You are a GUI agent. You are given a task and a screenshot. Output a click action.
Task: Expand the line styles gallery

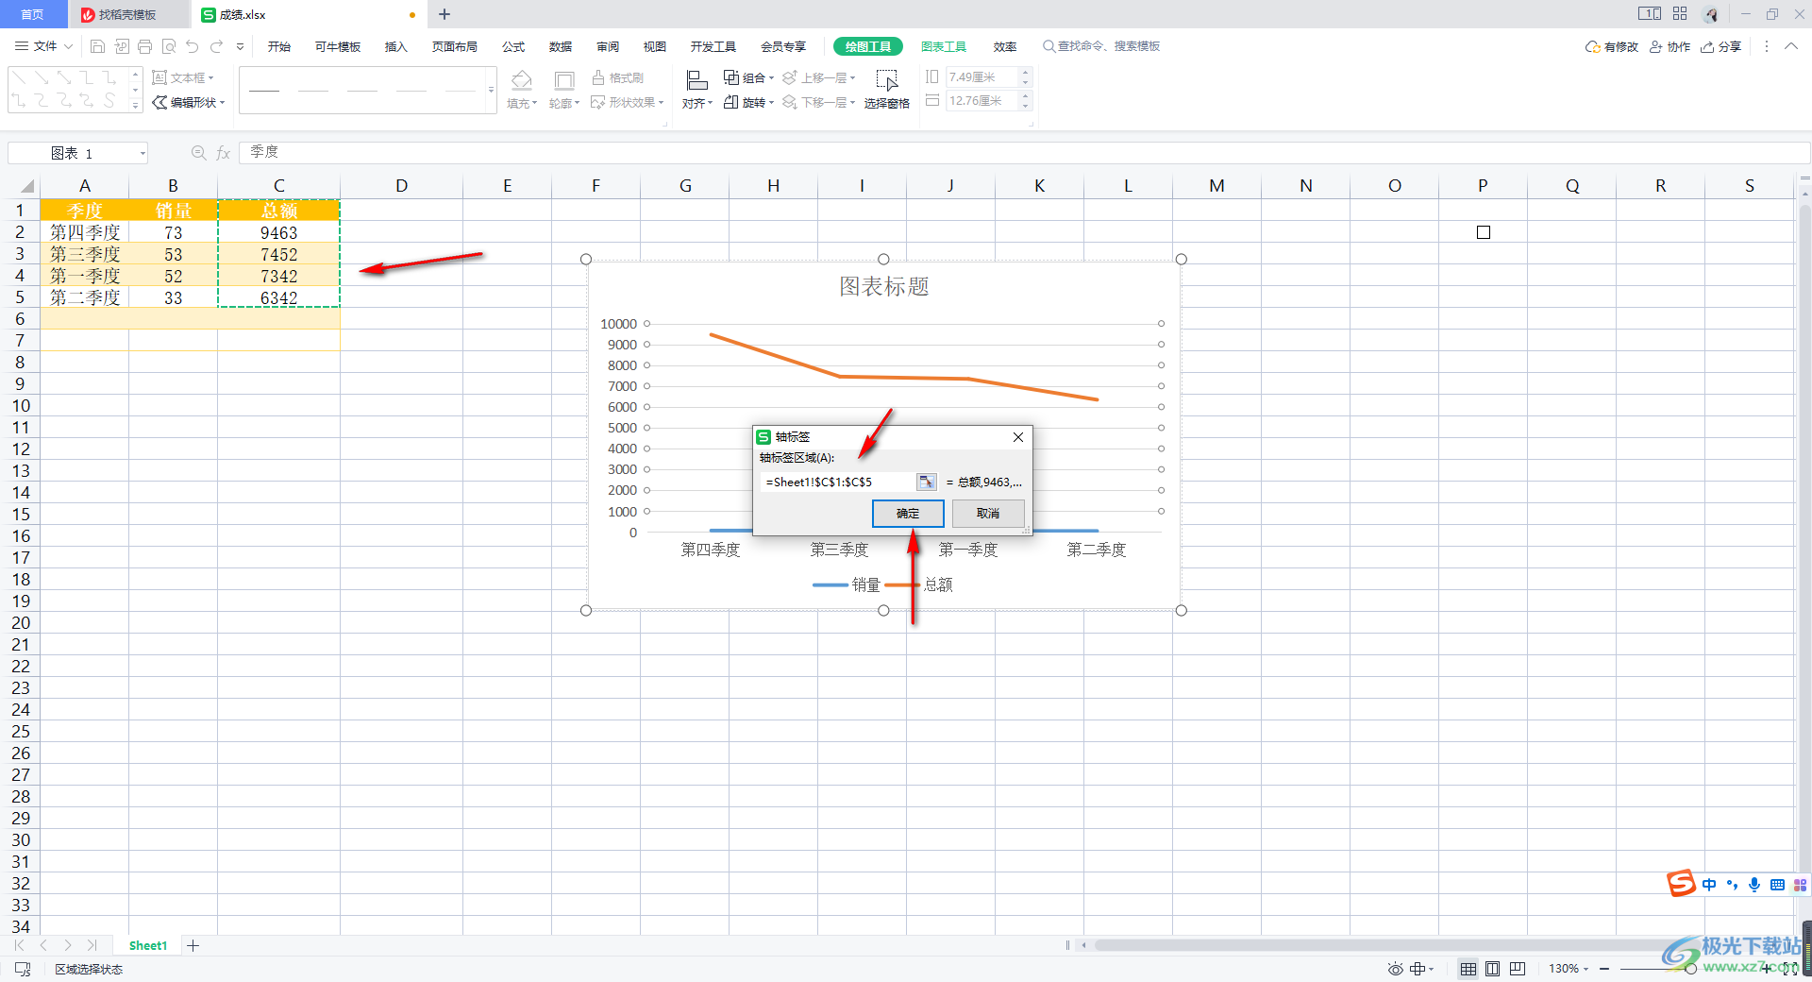tap(491, 91)
